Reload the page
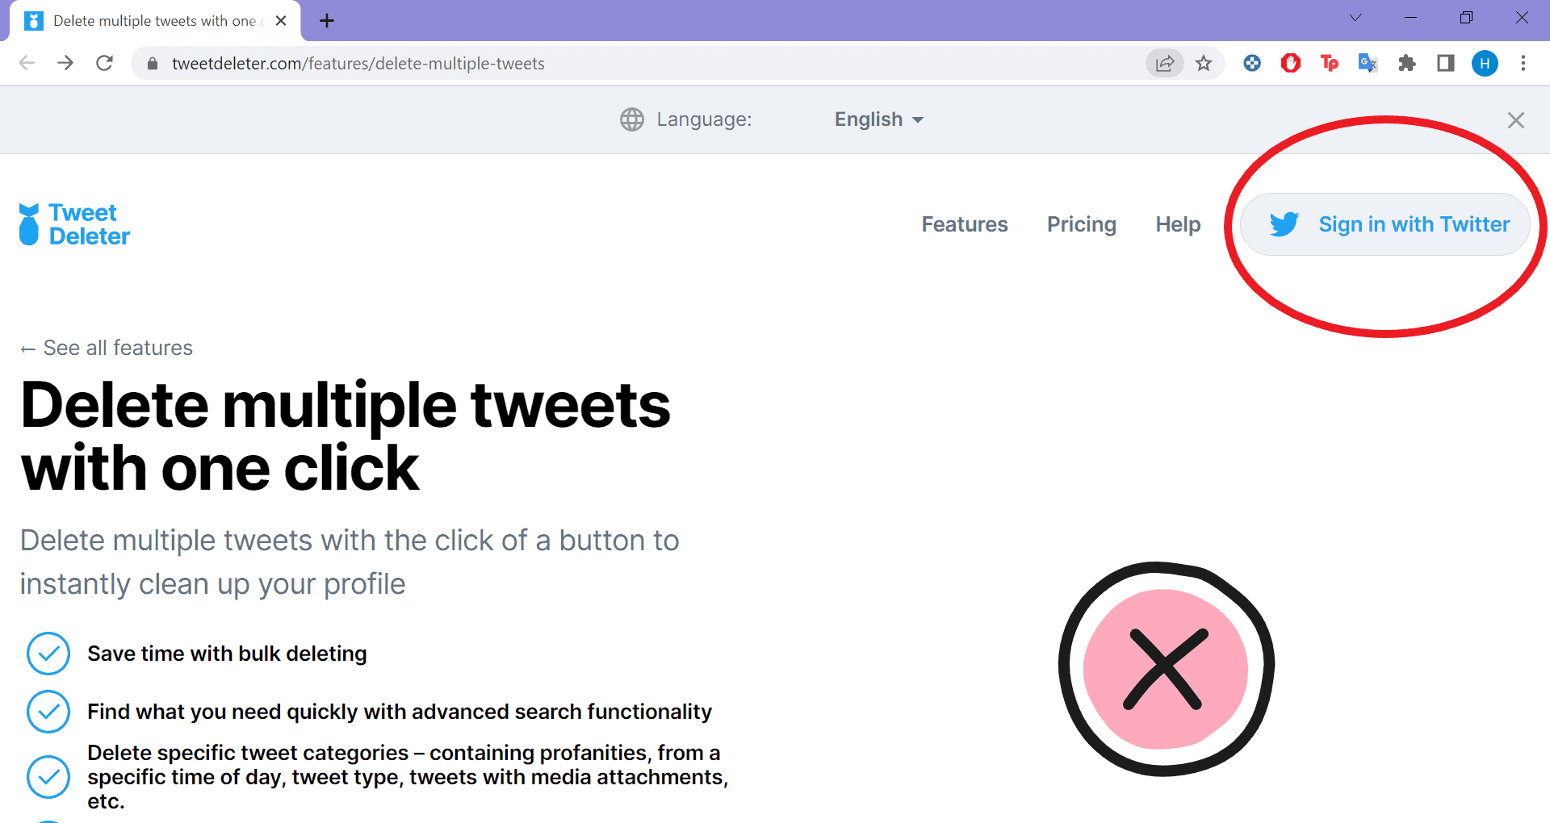 click(104, 63)
